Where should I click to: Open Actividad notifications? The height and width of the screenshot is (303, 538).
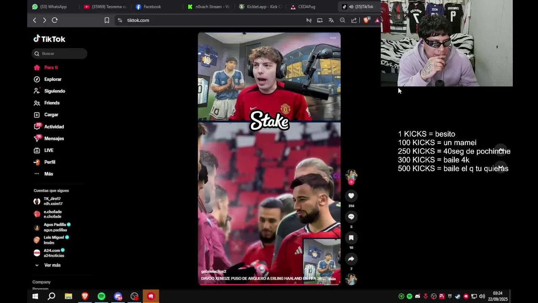(49, 127)
